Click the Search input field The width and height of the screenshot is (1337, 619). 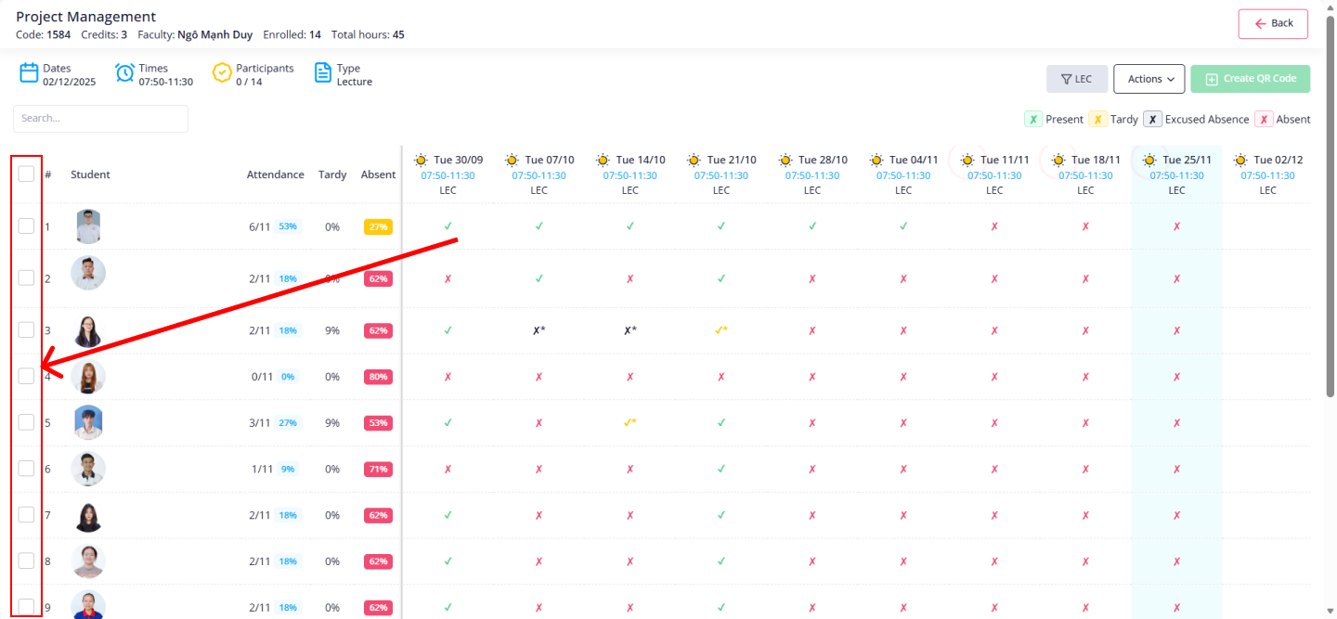coord(100,119)
